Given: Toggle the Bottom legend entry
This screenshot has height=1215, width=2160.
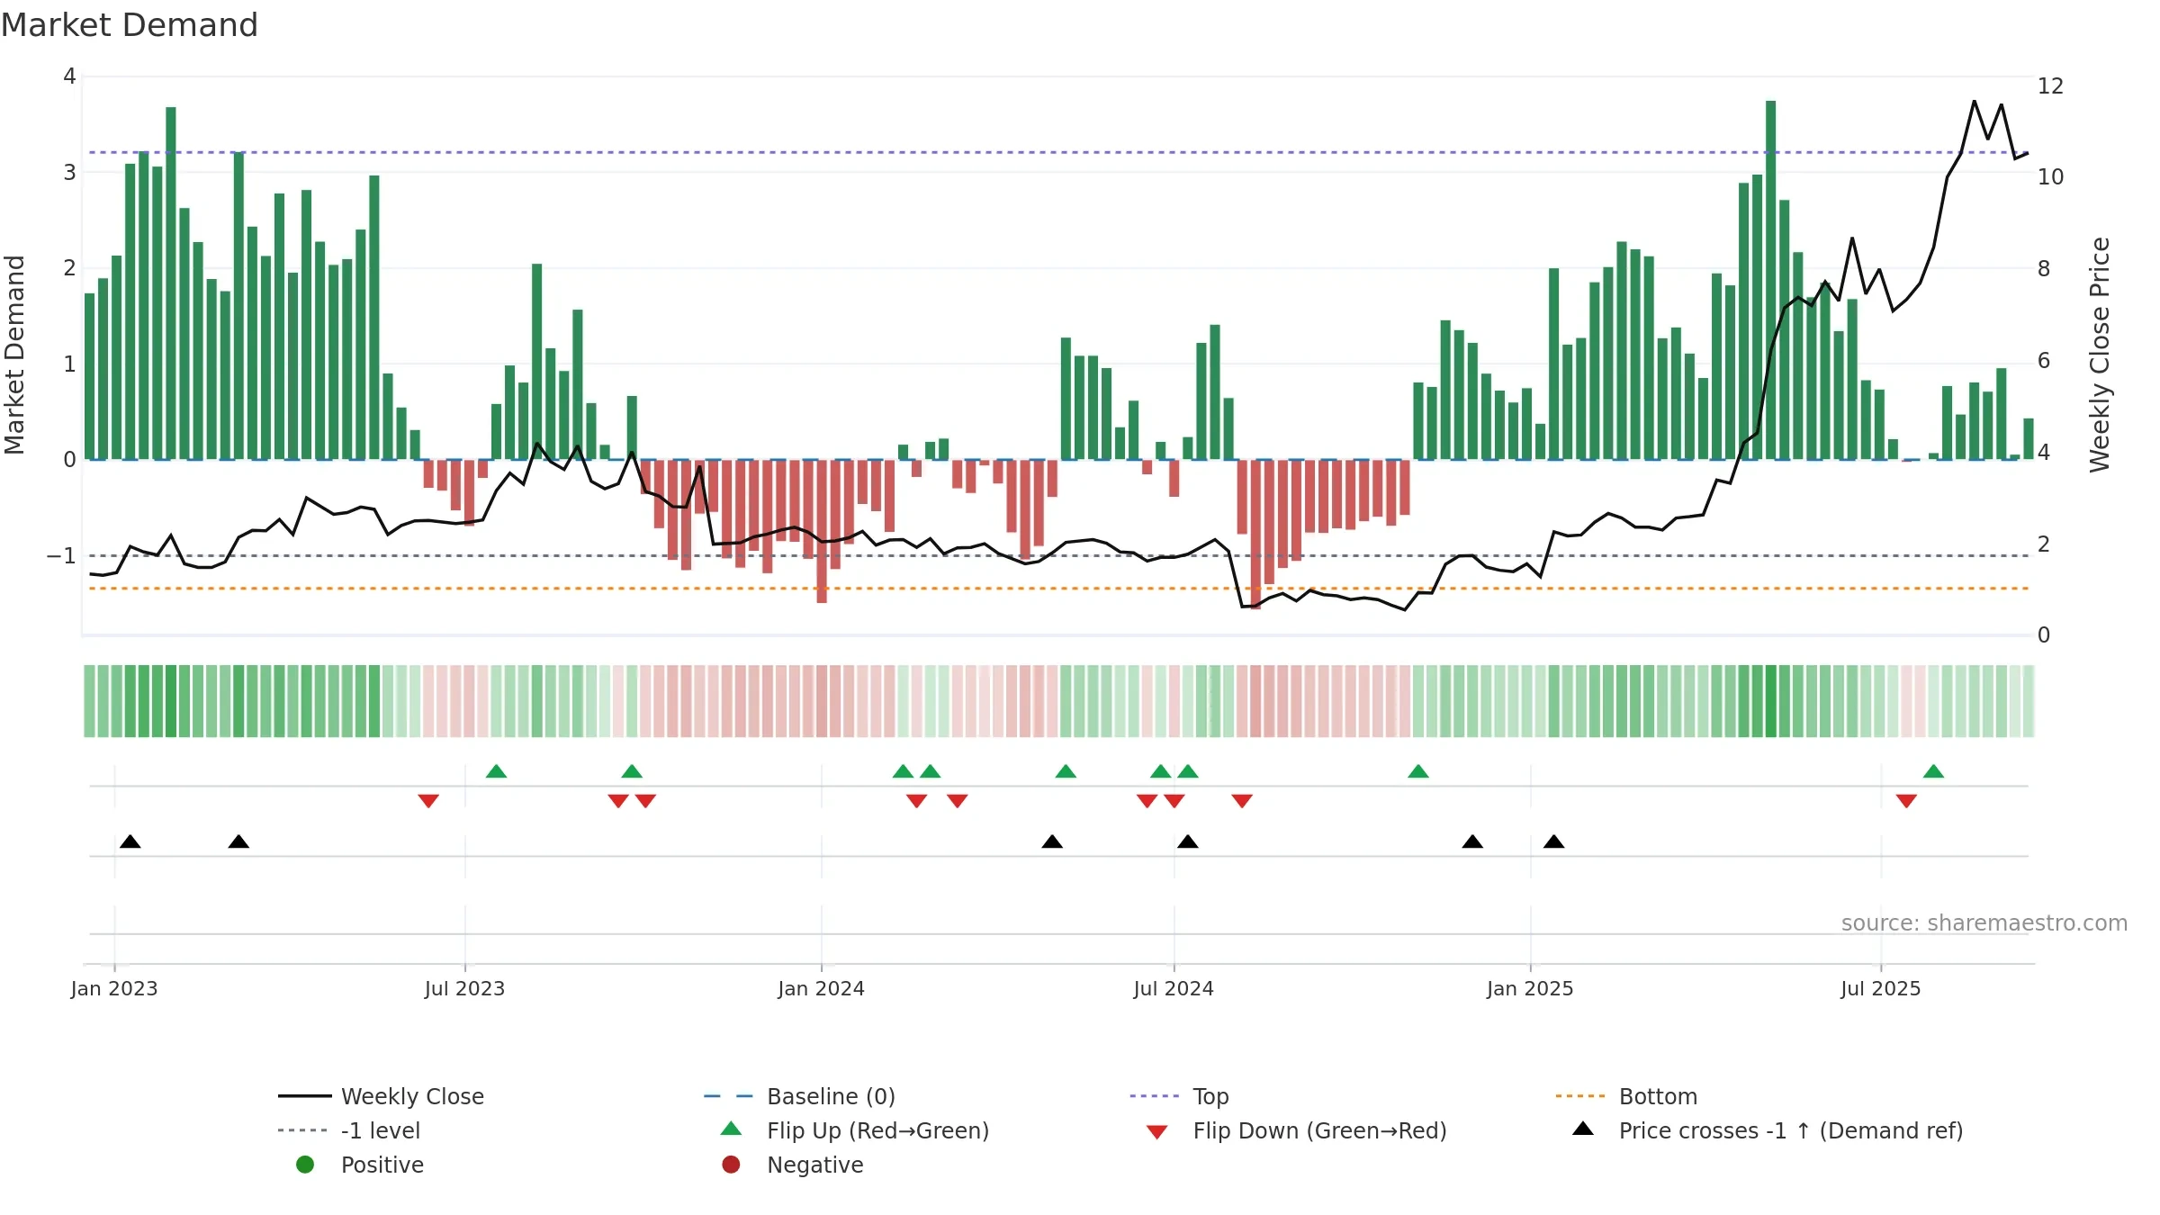Looking at the screenshot, I should click(x=1626, y=1096).
